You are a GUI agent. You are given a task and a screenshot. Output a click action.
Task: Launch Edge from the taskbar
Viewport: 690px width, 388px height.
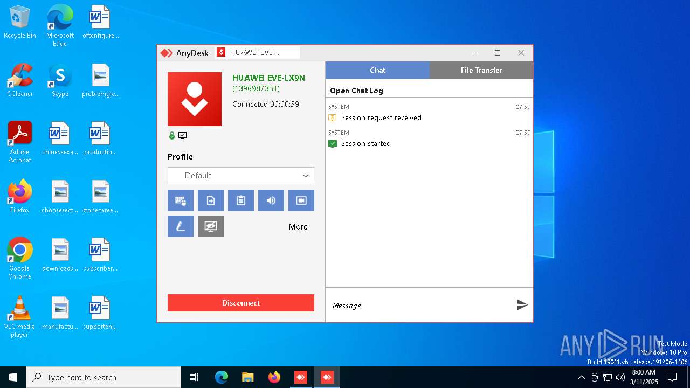[x=222, y=377]
